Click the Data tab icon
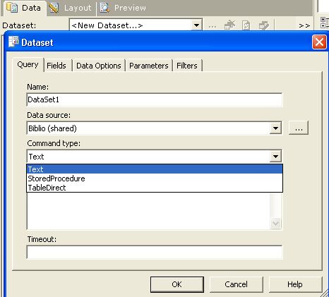 point(12,8)
